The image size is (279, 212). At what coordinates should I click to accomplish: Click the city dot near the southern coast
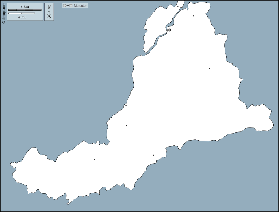[x=153, y=155]
